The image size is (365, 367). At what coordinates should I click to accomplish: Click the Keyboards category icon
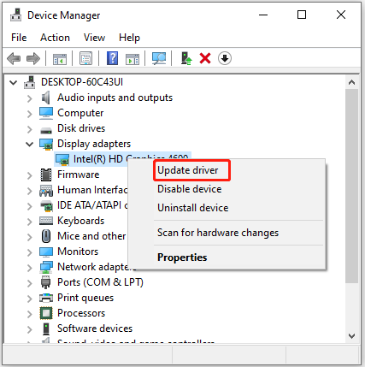pos(46,221)
